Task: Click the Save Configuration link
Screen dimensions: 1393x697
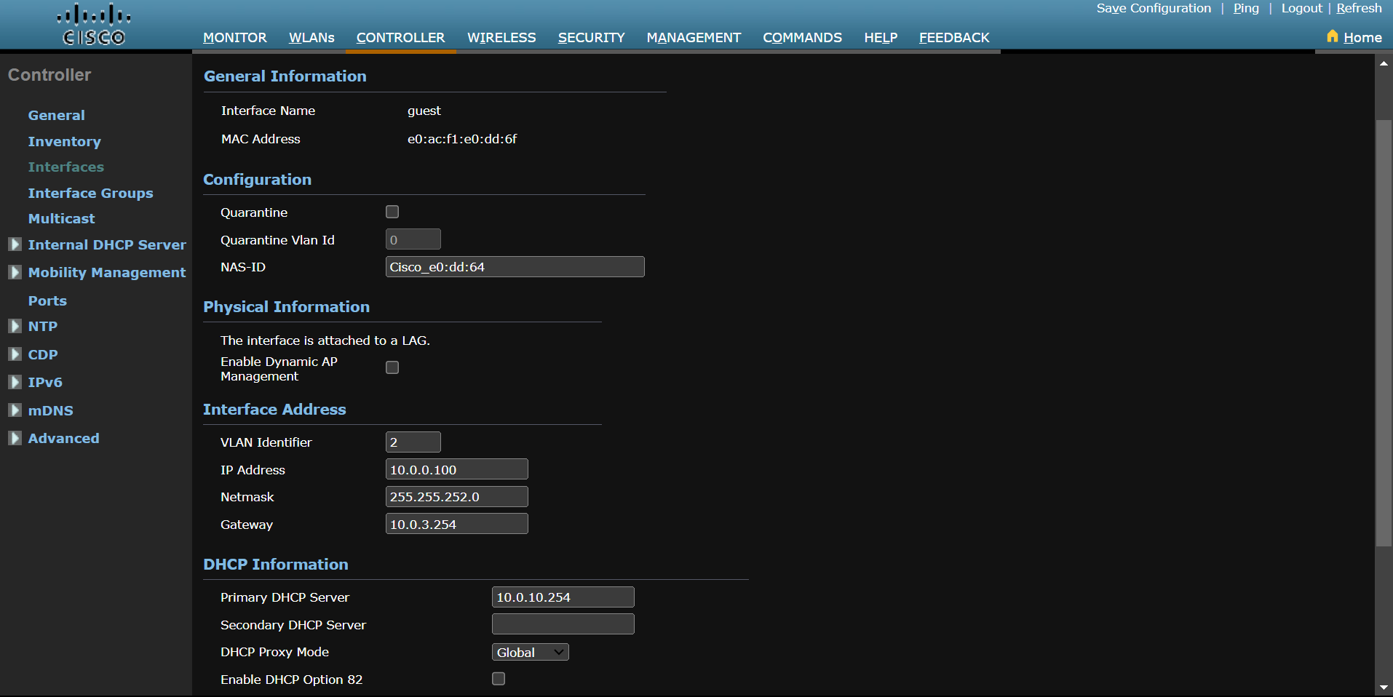Action: coord(1154,8)
